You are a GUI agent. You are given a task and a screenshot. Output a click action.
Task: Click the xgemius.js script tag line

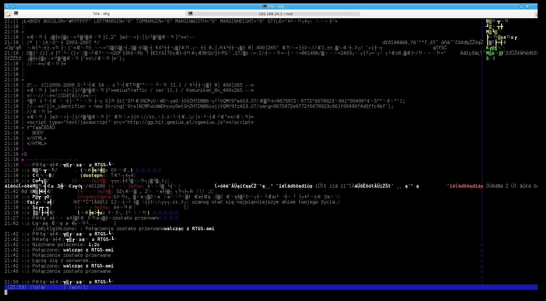click(x=140, y=122)
